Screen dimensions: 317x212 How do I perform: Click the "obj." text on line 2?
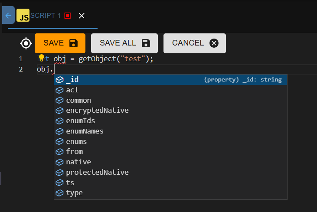45,69
